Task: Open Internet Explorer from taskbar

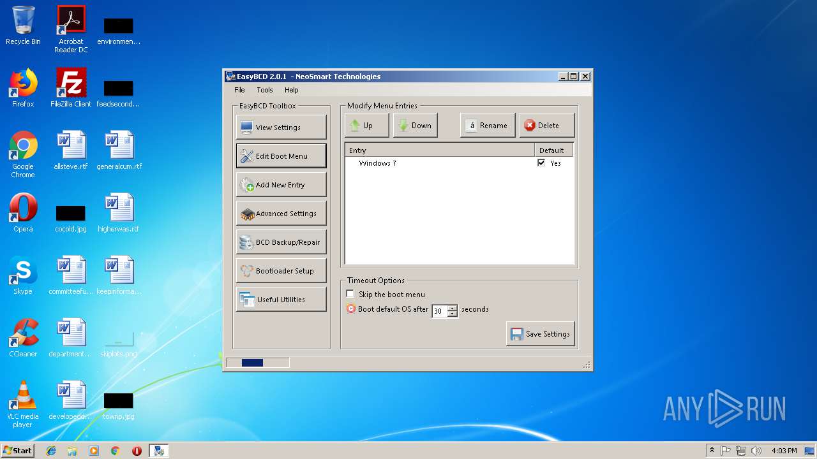Action: pyautogui.click(x=51, y=451)
